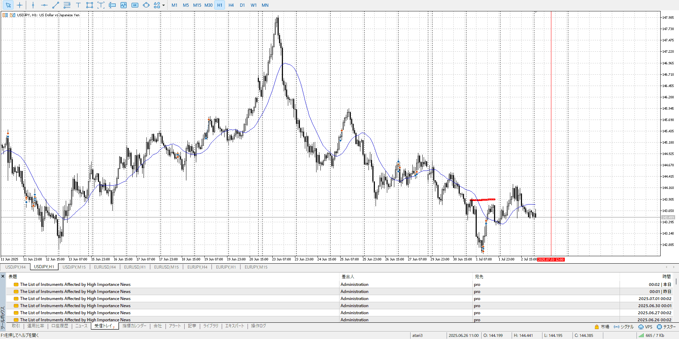Open the EURUSD,H4 chart tab

click(x=105, y=267)
